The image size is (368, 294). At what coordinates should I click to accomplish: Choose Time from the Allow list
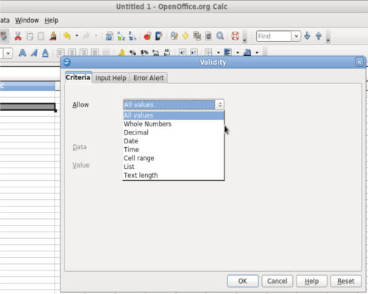[174, 149]
